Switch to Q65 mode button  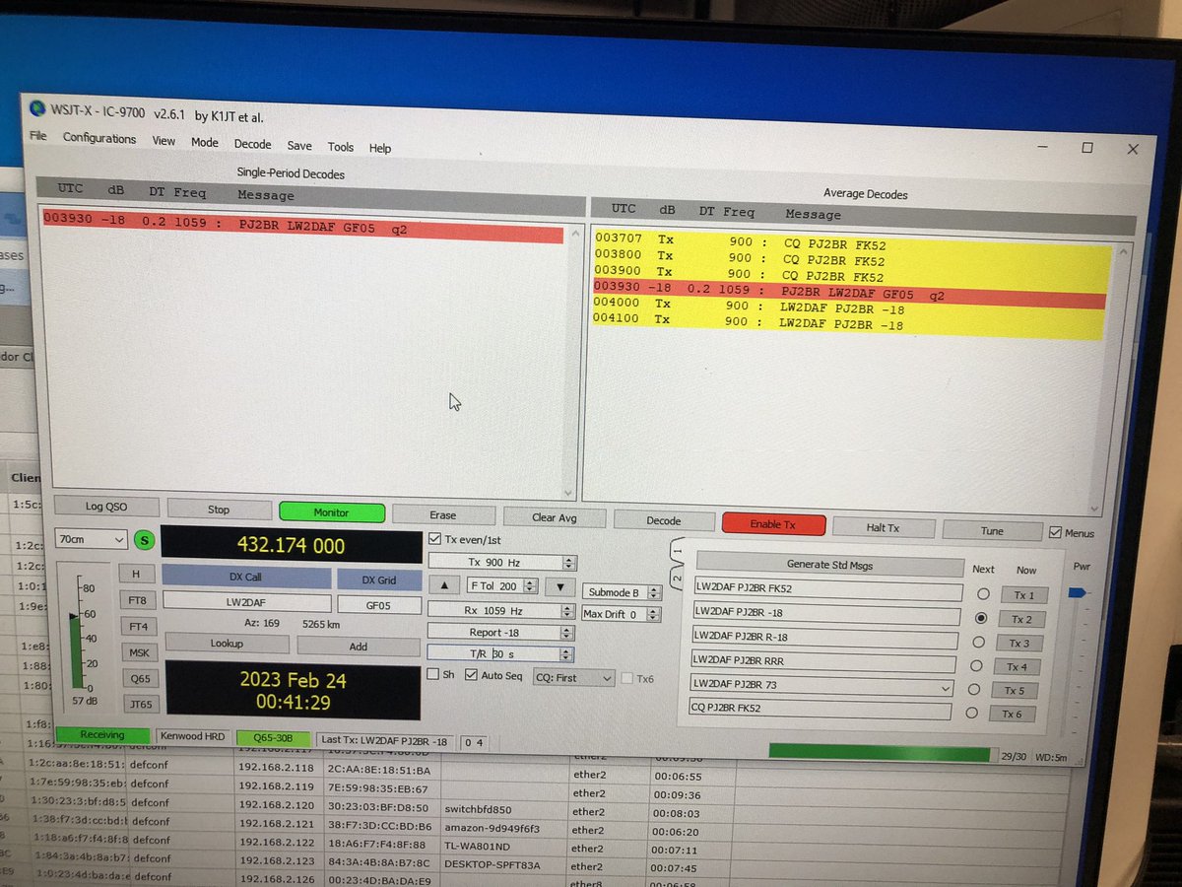(141, 678)
